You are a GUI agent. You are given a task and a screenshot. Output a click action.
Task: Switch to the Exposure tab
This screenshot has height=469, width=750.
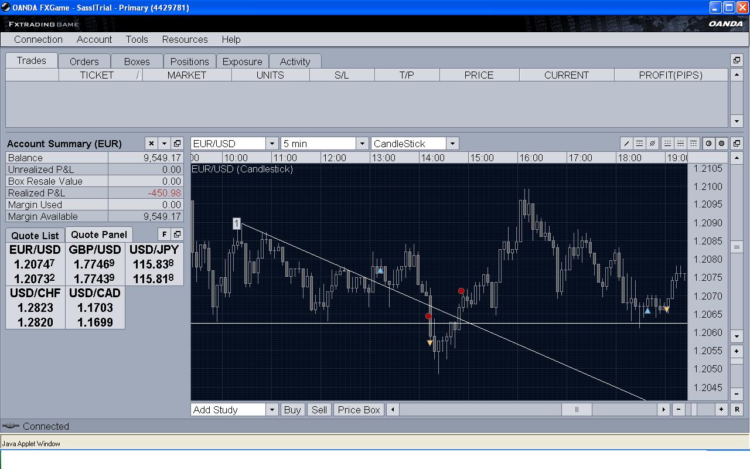(x=243, y=62)
